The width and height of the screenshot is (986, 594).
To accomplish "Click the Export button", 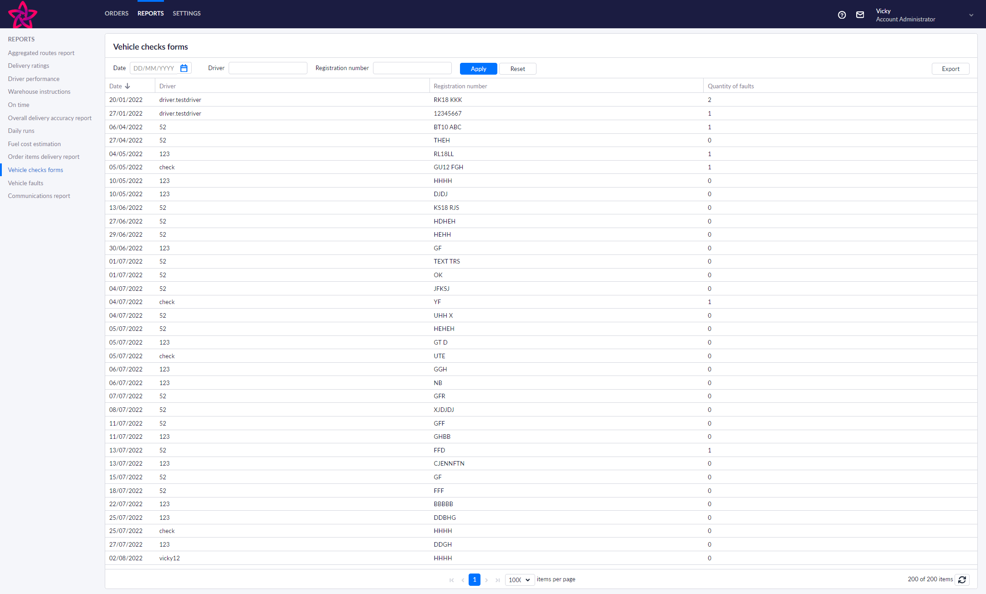I will pos(950,69).
